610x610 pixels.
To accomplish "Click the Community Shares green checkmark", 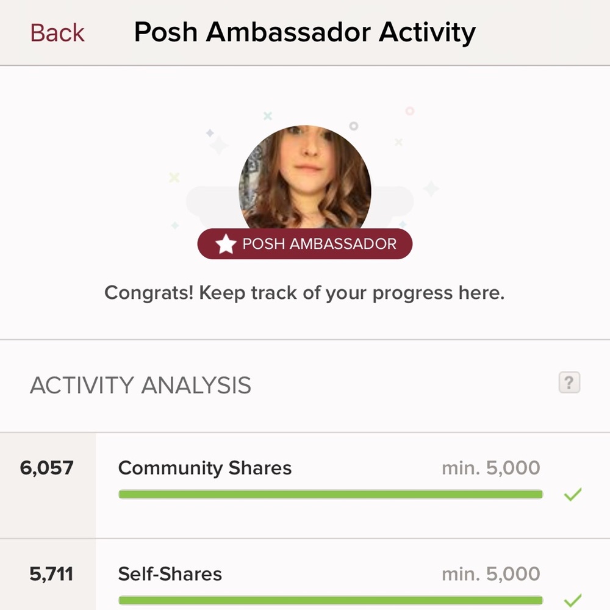I will click(573, 494).
